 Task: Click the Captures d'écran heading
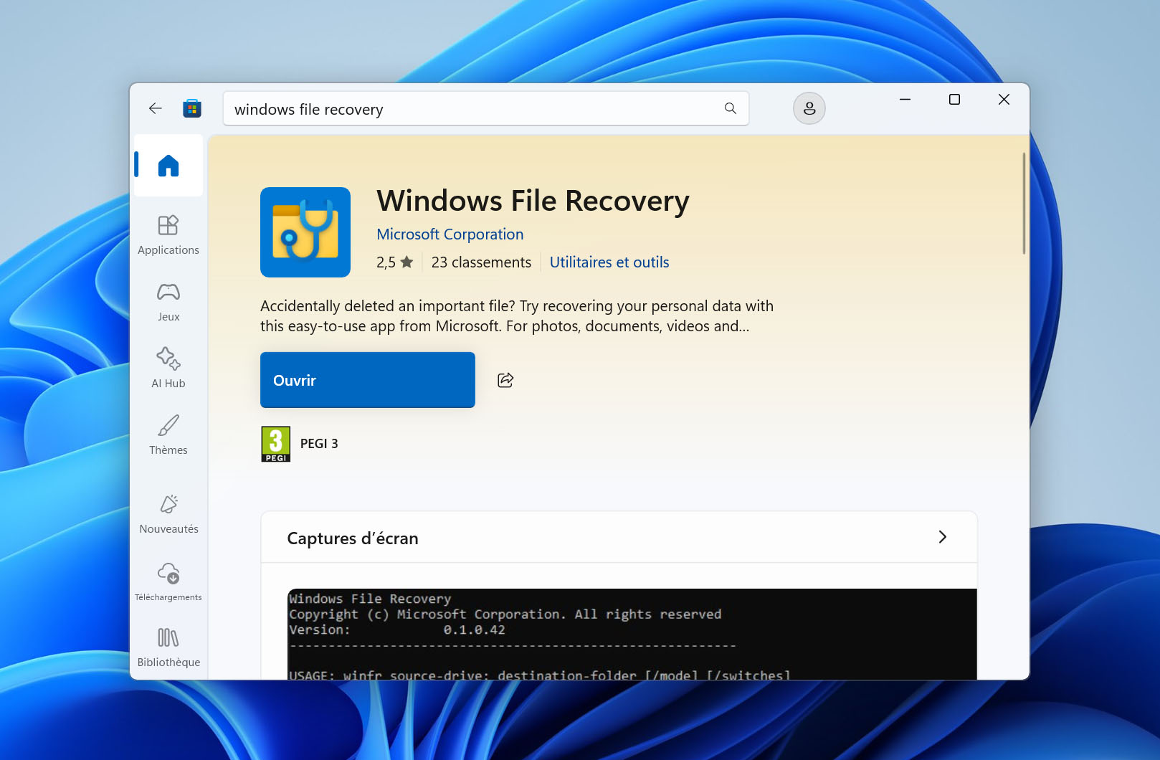pyautogui.click(x=353, y=538)
